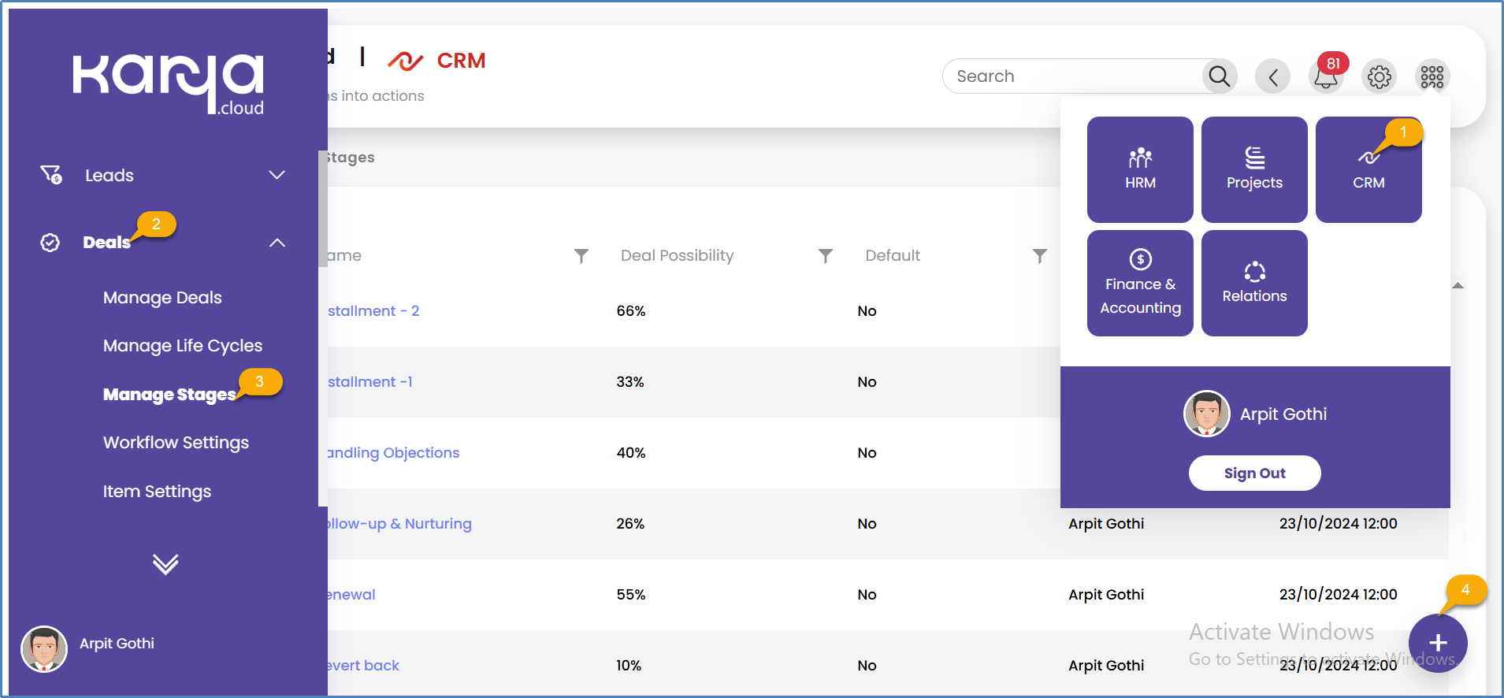Image resolution: width=1504 pixels, height=698 pixels.
Task: Open the HRM module tile
Action: (x=1140, y=169)
